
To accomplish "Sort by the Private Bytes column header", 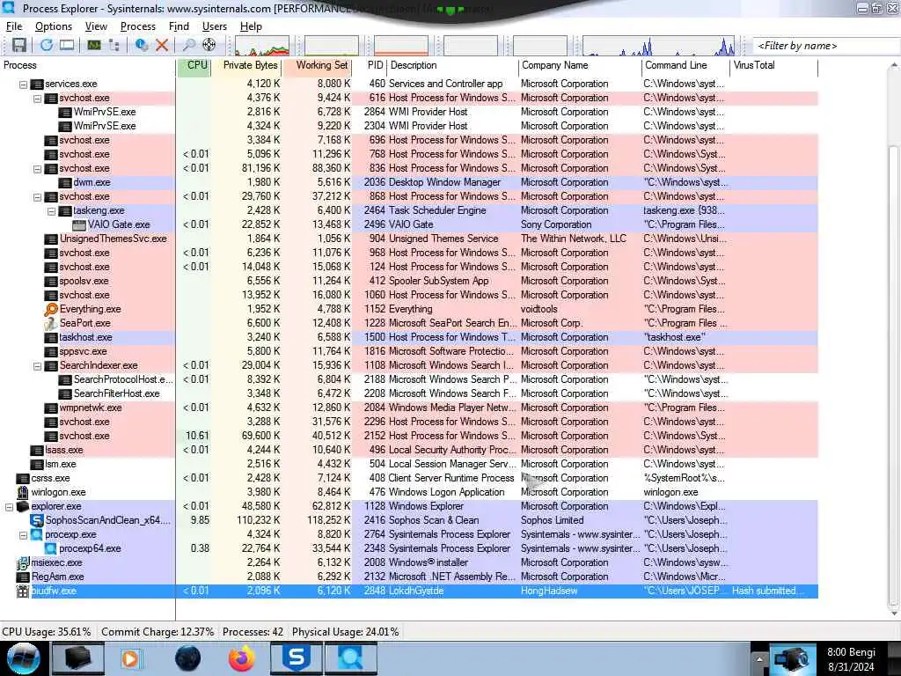I will [246, 65].
